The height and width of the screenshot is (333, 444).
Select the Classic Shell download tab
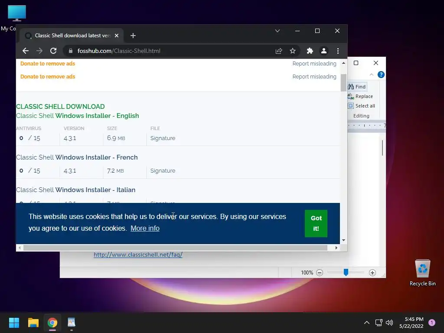(x=72, y=36)
